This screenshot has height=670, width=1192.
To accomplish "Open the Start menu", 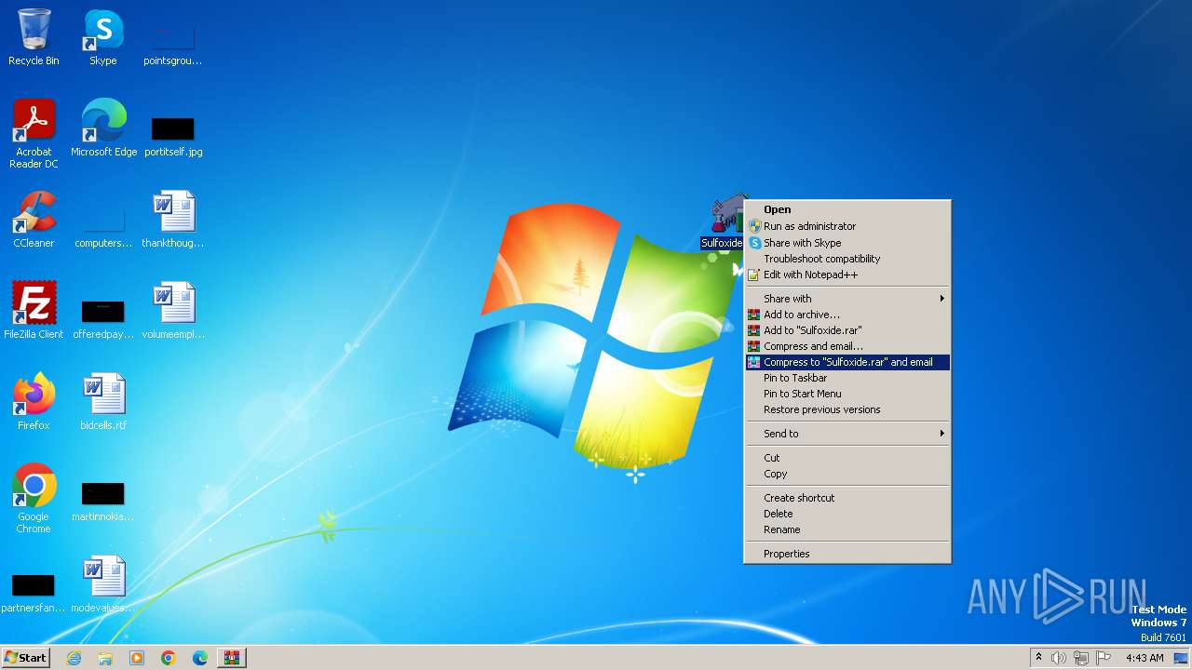I will (25, 658).
